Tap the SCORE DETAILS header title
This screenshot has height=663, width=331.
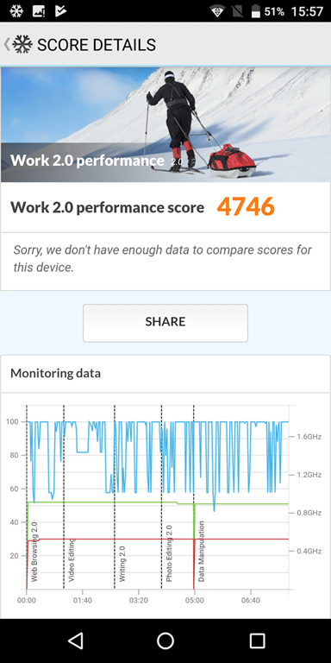[97, 45]
